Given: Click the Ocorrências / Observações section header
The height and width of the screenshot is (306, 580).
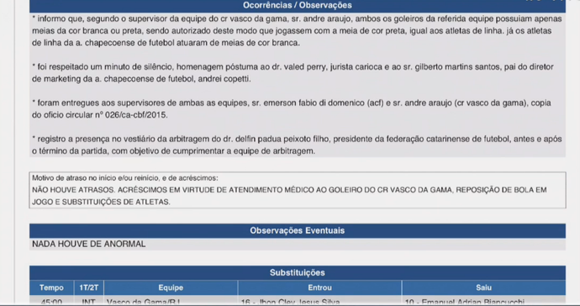Looking at the screenshot, I should tap(298, 6).
